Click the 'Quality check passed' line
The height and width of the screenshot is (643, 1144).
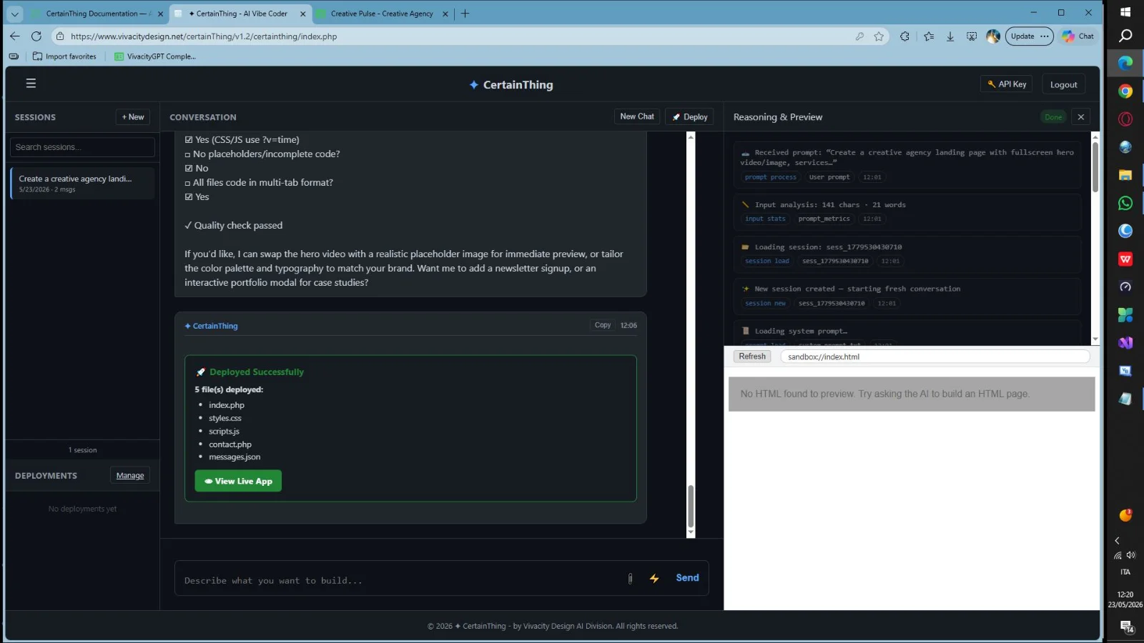234,225
